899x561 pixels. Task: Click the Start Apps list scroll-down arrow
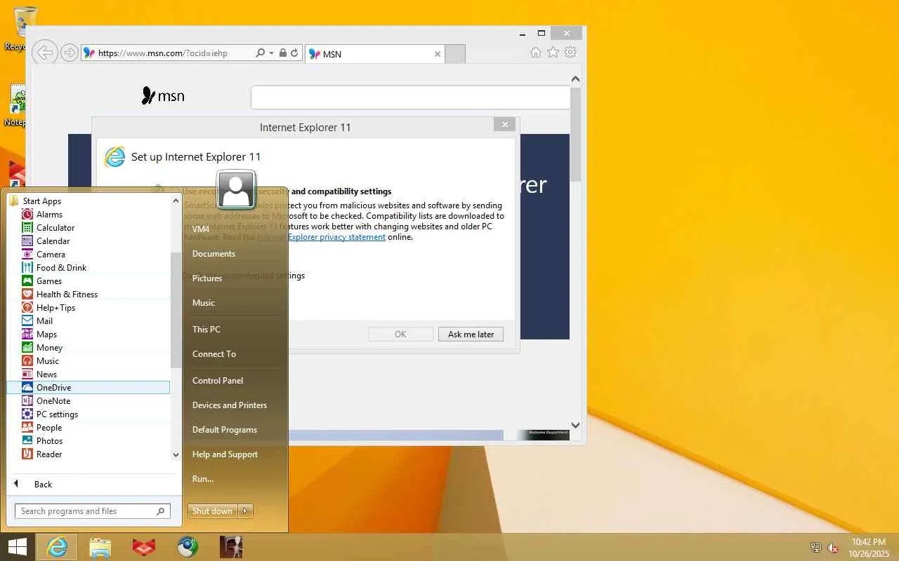[176, 454]
